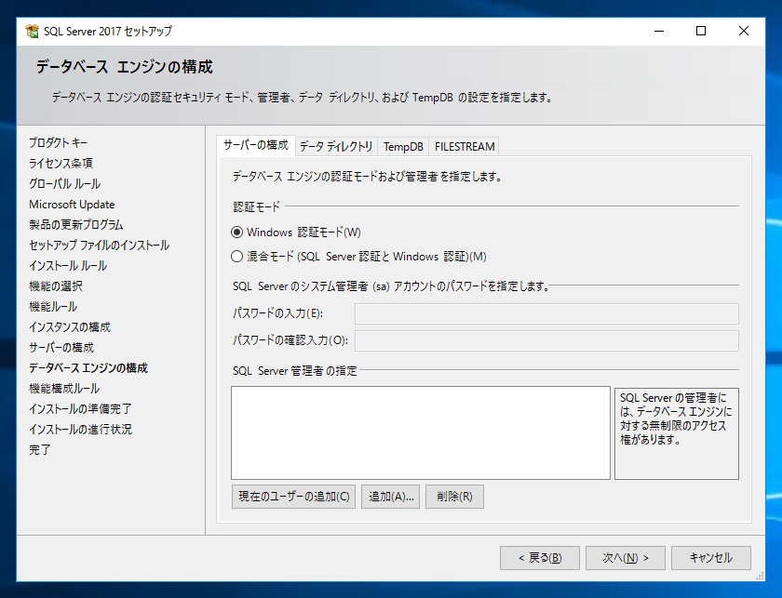782x598 pixels.
Task: Select 混合モード authentication radio button
Action: (236, 257)
